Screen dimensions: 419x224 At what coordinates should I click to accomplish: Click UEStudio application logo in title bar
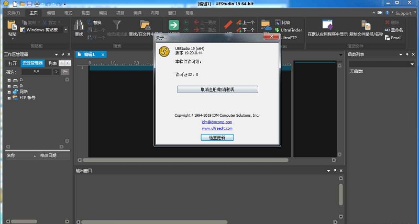pos(6,4)
